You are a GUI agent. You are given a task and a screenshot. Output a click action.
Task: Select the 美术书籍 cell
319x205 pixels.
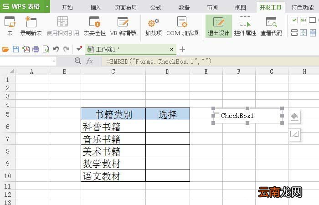(113, 151)
